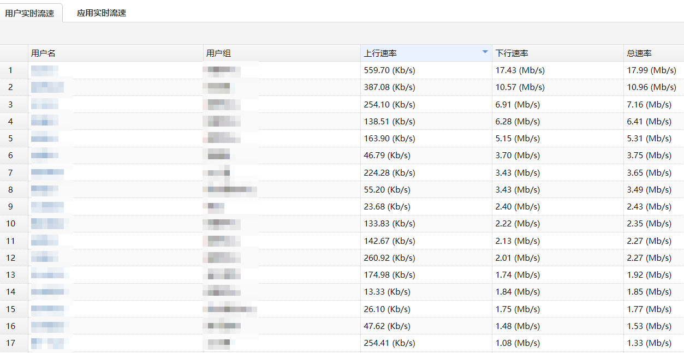Click the 1.77 (Mb/s) total rate cell

point(649,309)
